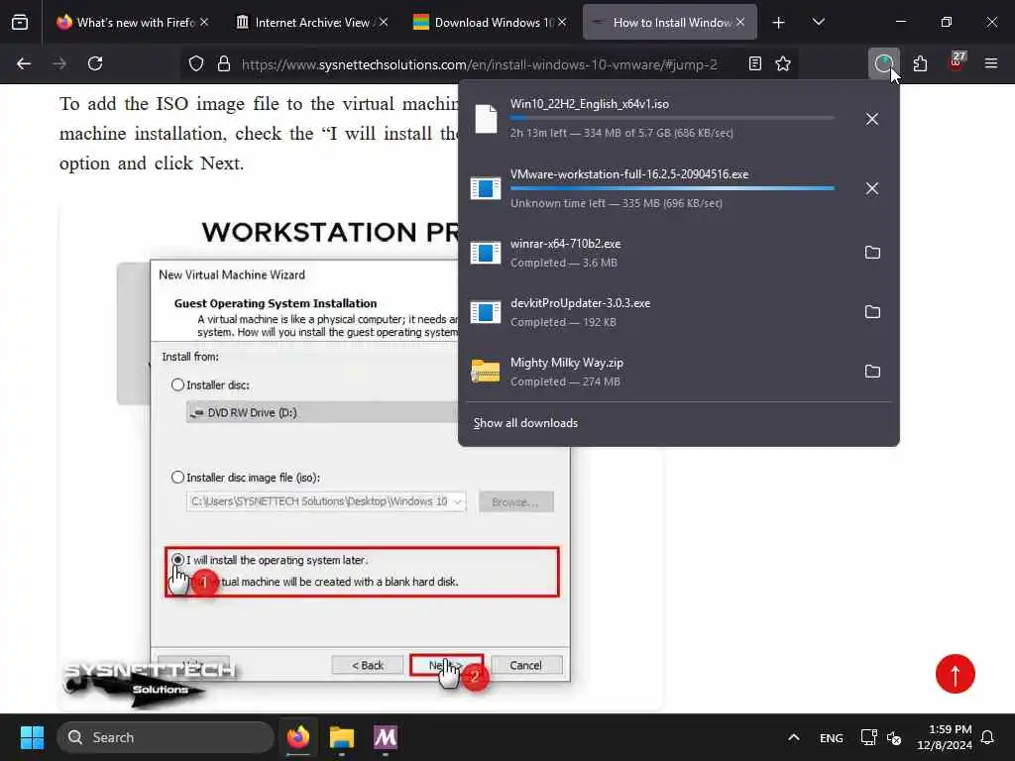Open the network status tray icon
This screenshot has height=761, width=1015.
(x=868, y=737)
